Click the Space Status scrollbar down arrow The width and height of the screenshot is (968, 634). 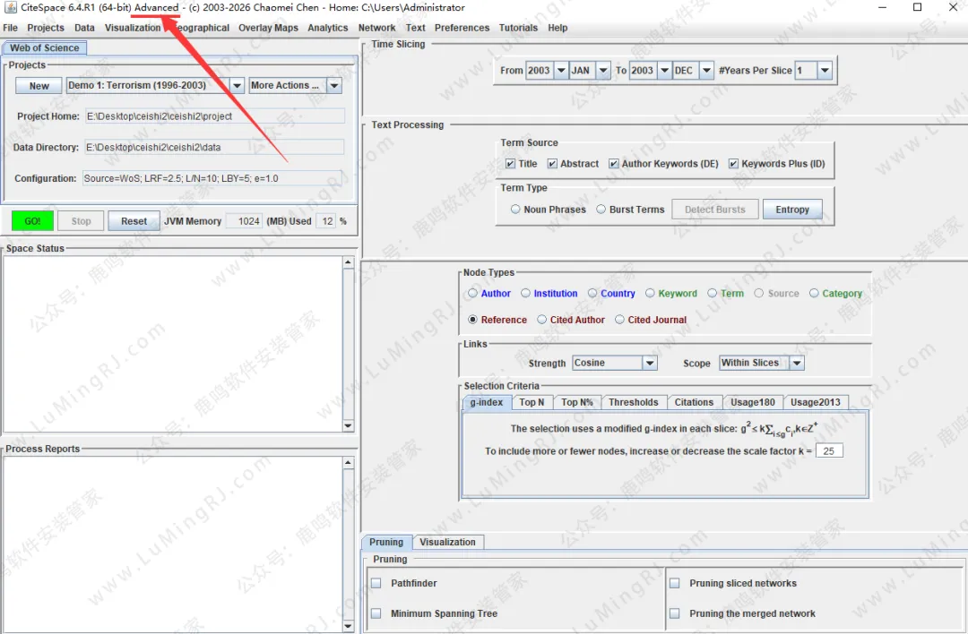click(348, 426)
